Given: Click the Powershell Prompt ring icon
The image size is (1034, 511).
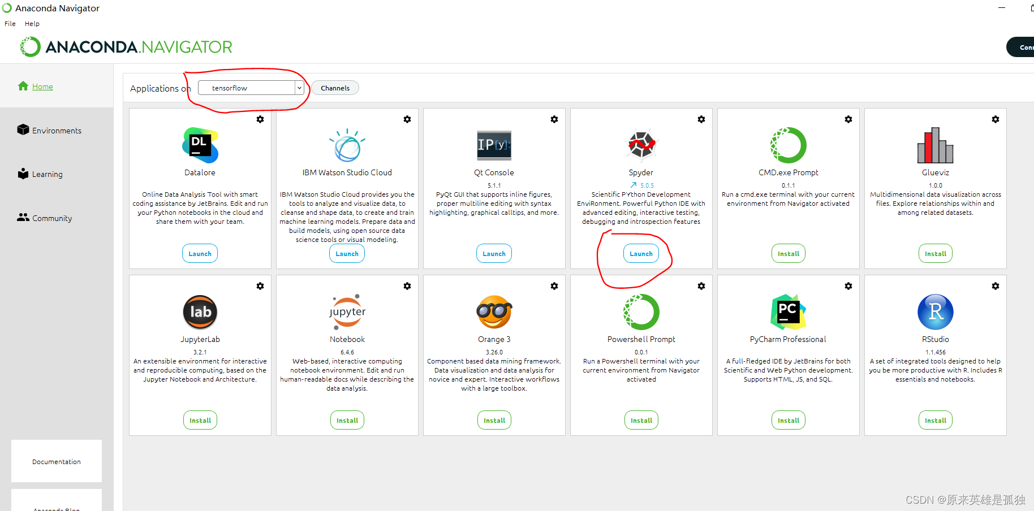Looking at the screenshot, I should (x=641, y=312).
